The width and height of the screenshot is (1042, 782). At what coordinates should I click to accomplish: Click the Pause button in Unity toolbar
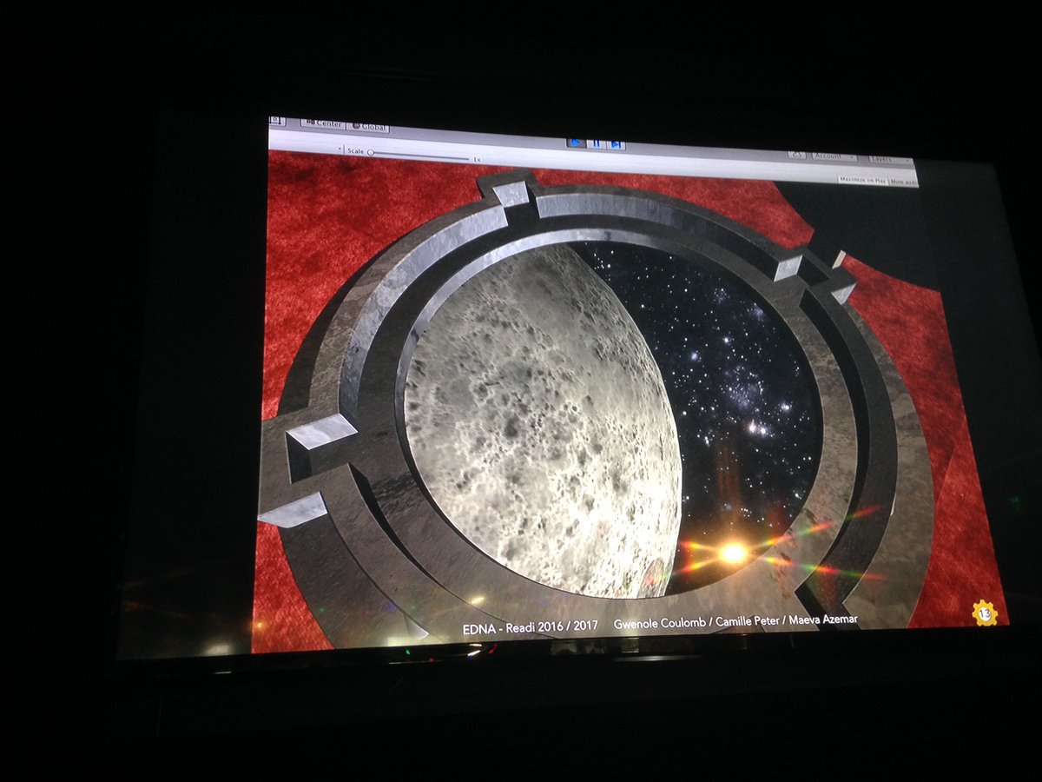pyautogui.click(x=595, y=143)
